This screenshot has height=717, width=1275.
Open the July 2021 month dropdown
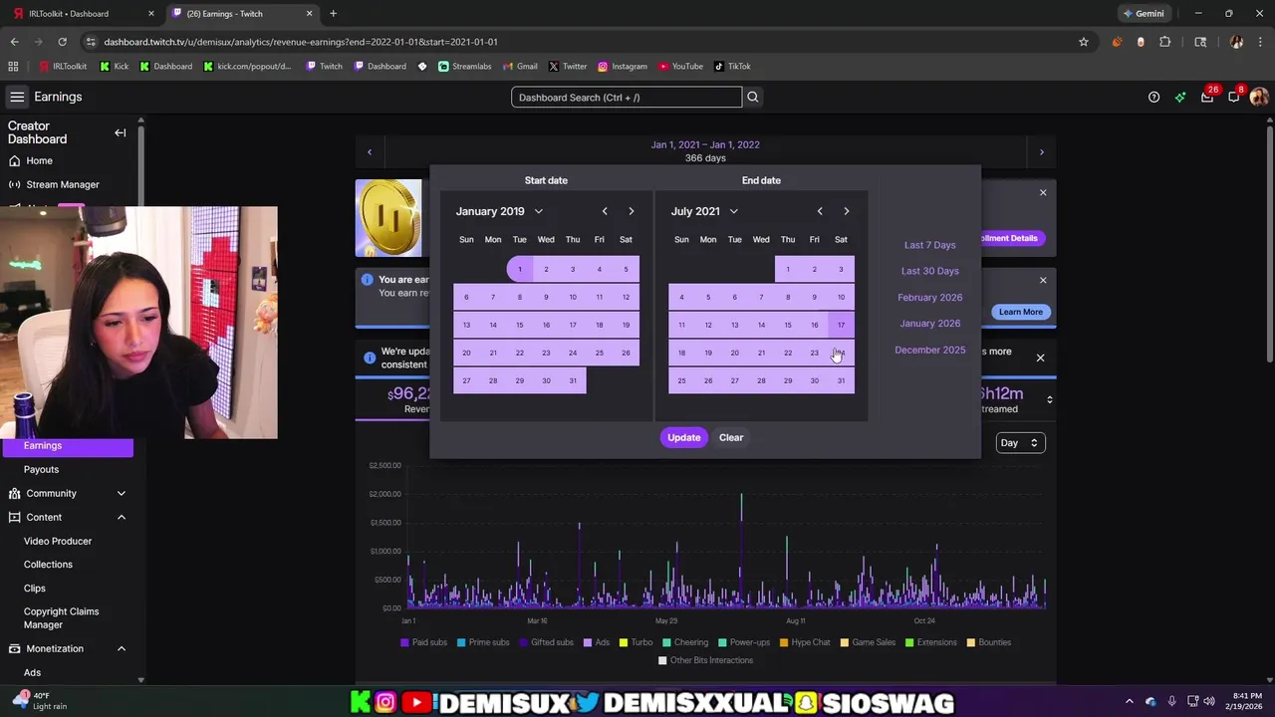pyautogui.click(x=704, y=211)
